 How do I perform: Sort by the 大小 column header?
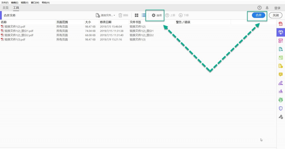pos(88,22)
